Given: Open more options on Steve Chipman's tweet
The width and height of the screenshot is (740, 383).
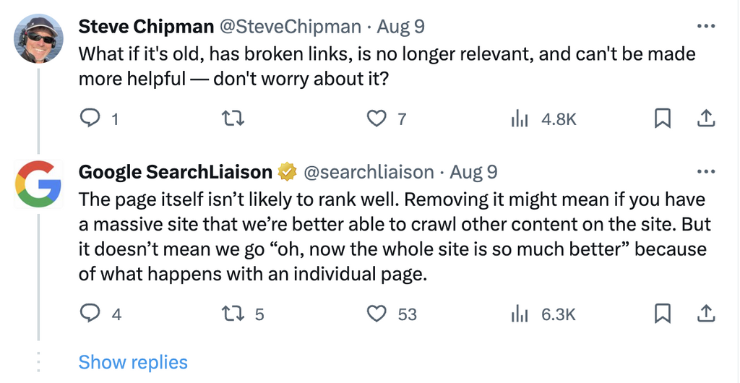Looking at the screenshot, I should click(705, 27).
